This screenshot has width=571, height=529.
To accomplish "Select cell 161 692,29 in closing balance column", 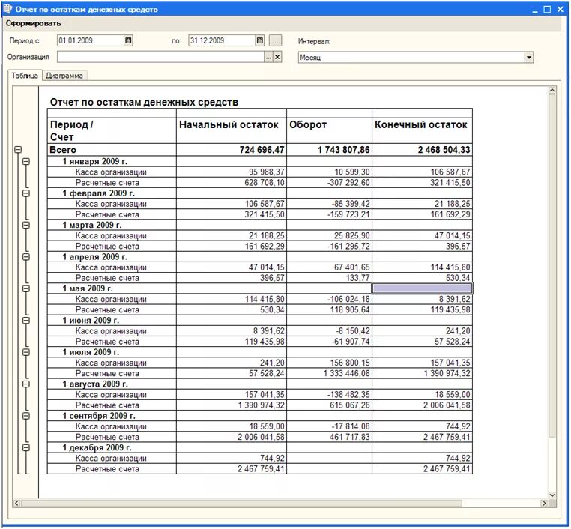I will point(422,214).
